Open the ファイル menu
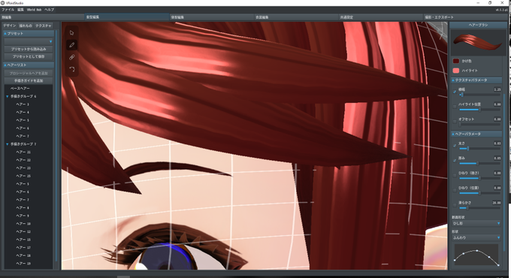The image size is (511, 278). pos(8,10)
